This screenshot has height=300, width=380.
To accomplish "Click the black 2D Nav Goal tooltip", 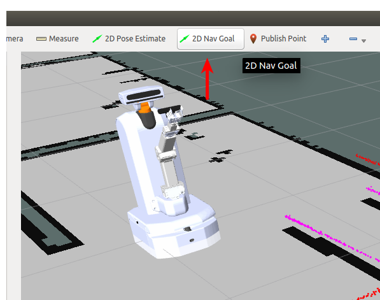I will coord(271,66).
